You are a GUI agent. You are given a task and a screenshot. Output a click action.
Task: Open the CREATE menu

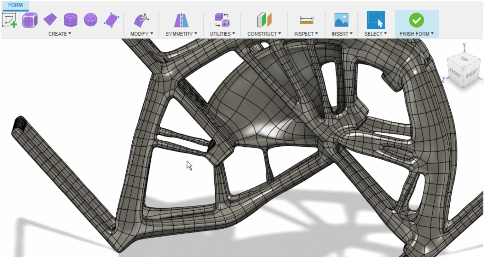pos(58,34)
